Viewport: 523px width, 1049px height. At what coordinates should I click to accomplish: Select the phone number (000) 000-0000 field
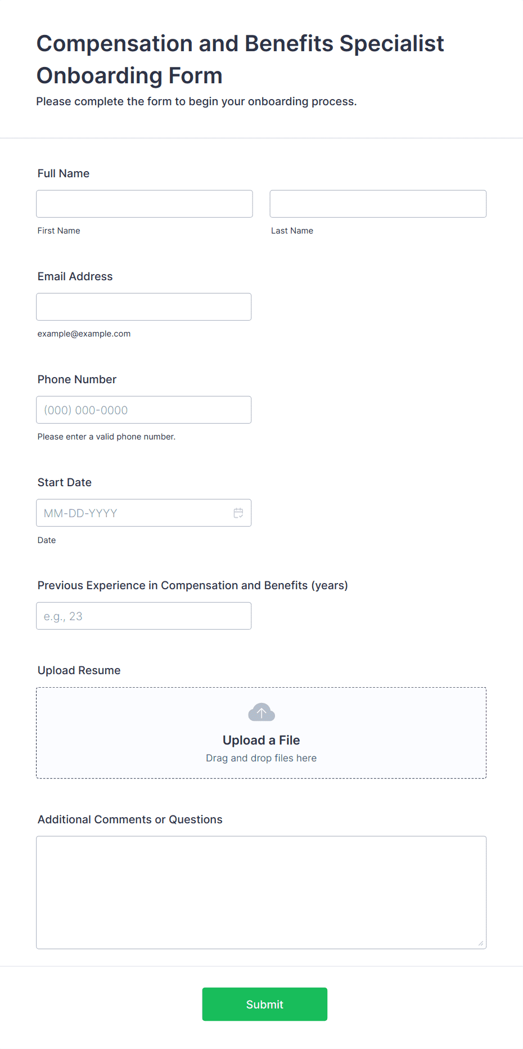[x=144, y=410]
